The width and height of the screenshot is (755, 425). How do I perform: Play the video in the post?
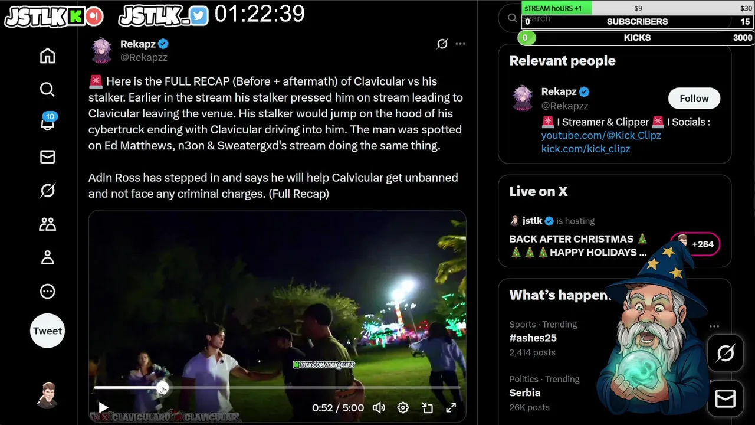coord(103,407)
